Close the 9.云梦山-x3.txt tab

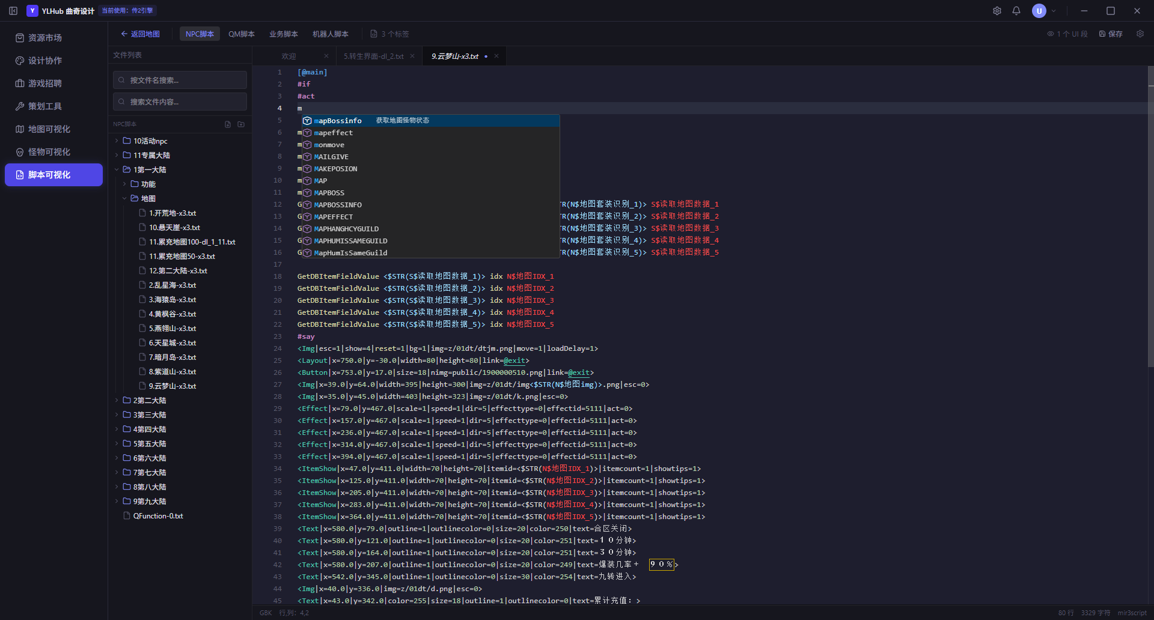coord(496,56)
